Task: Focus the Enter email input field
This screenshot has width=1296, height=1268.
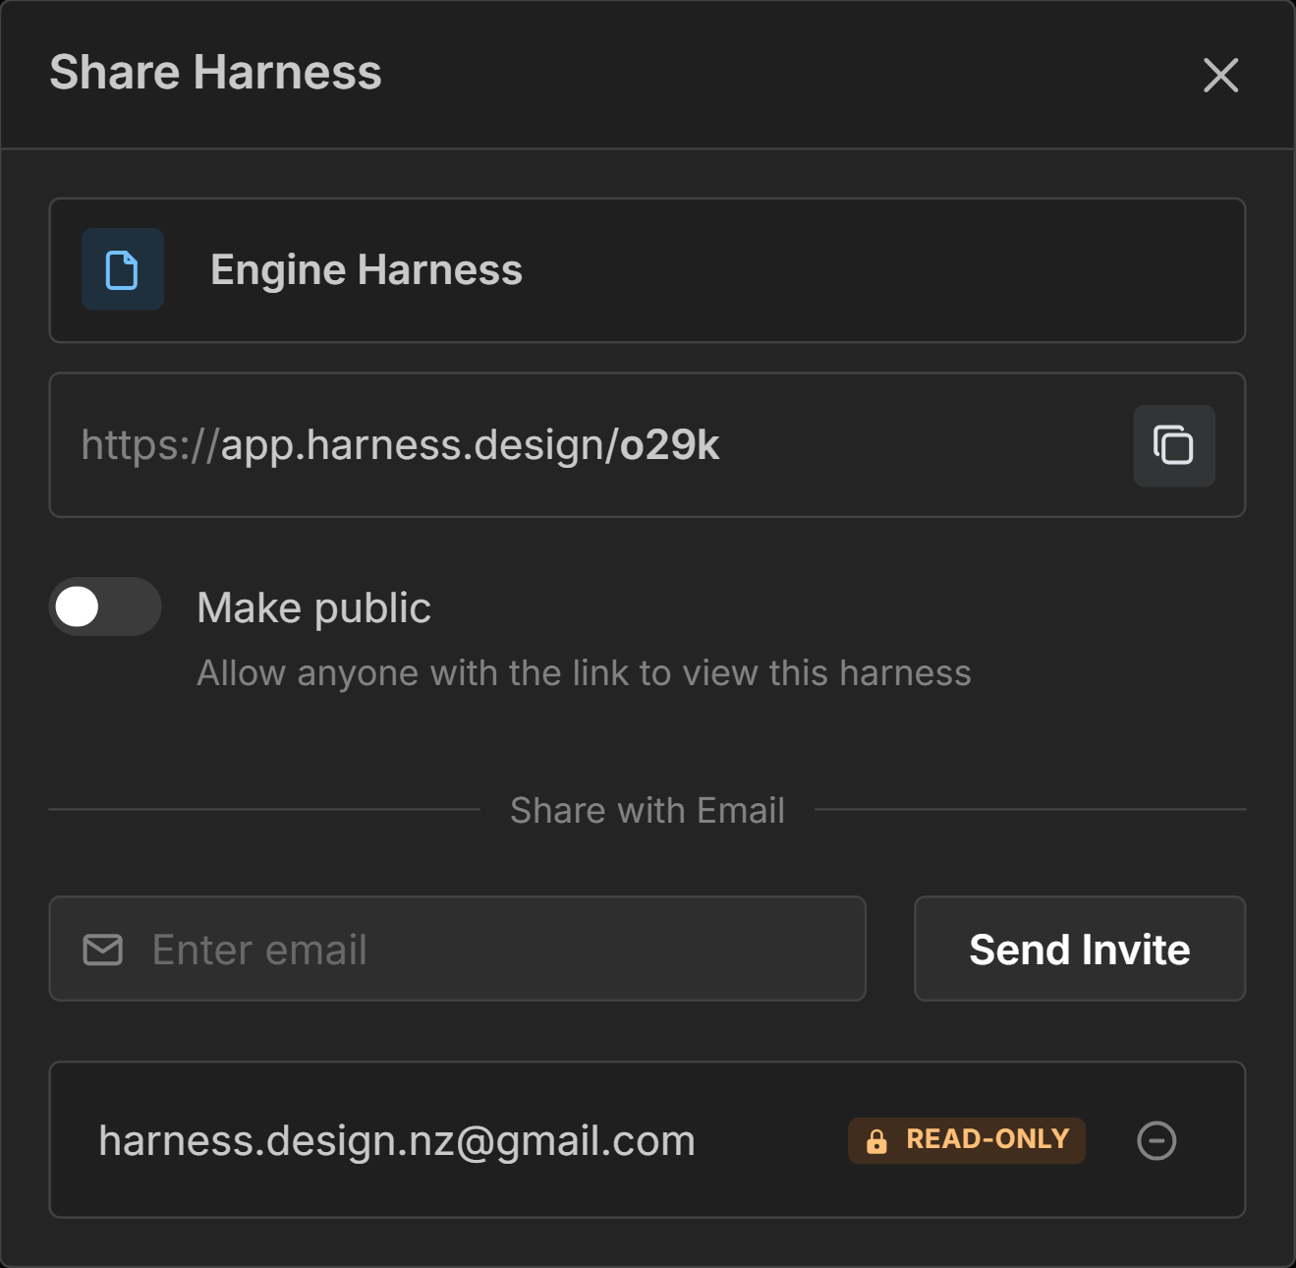Action: tap(491, 950)
